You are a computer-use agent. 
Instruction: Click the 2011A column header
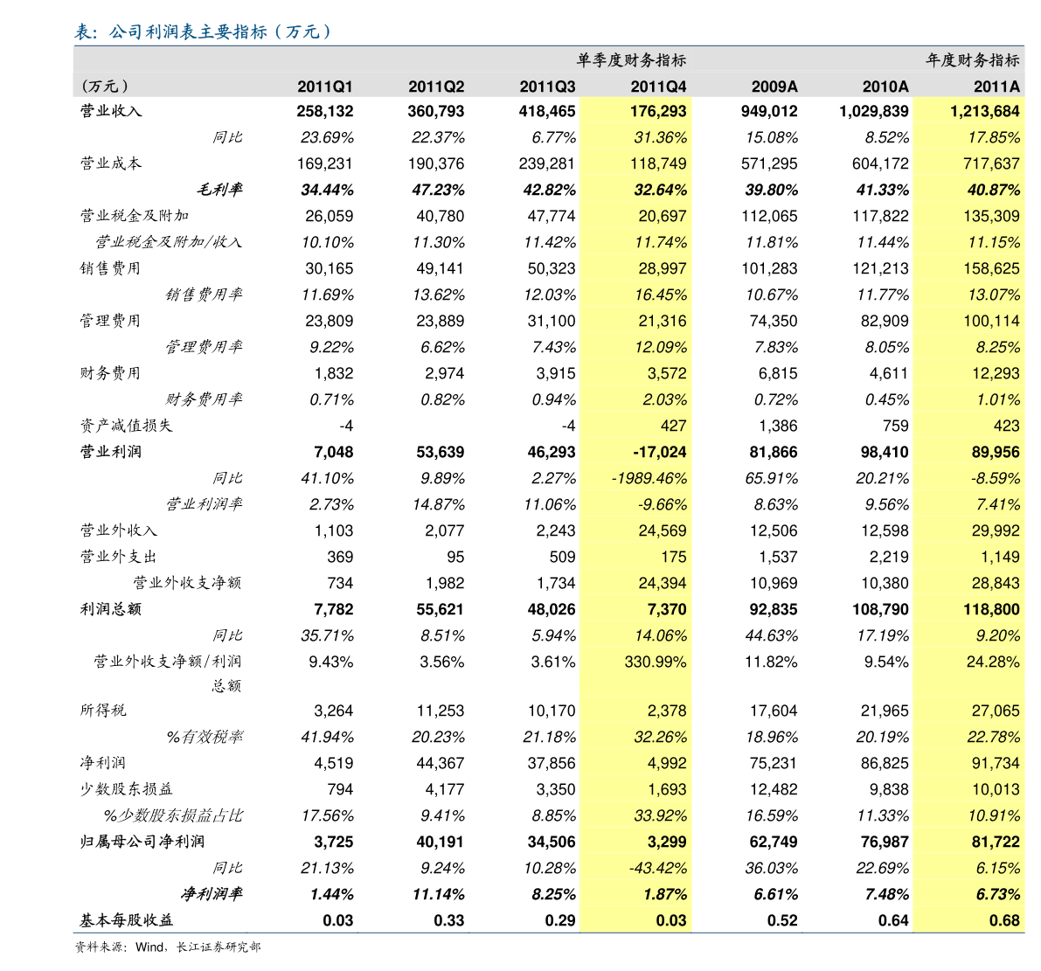[996, 87]
